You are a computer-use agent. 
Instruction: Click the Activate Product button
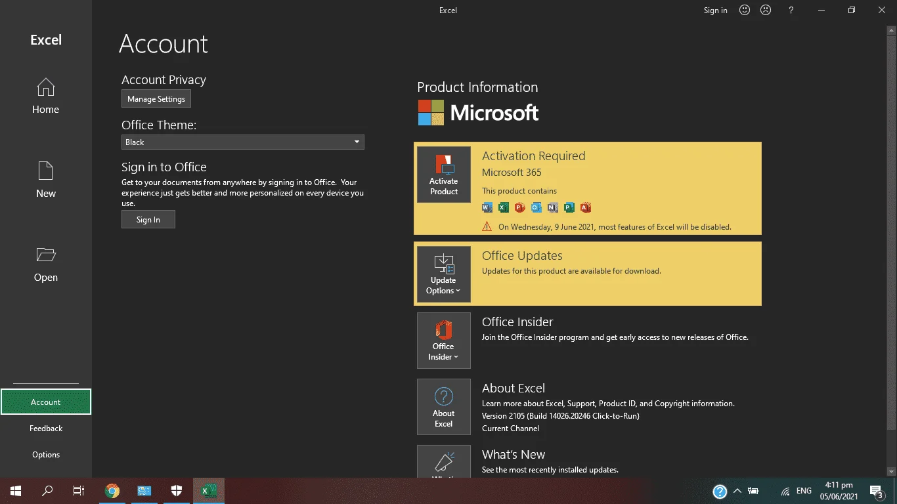[x=444, y=175]
